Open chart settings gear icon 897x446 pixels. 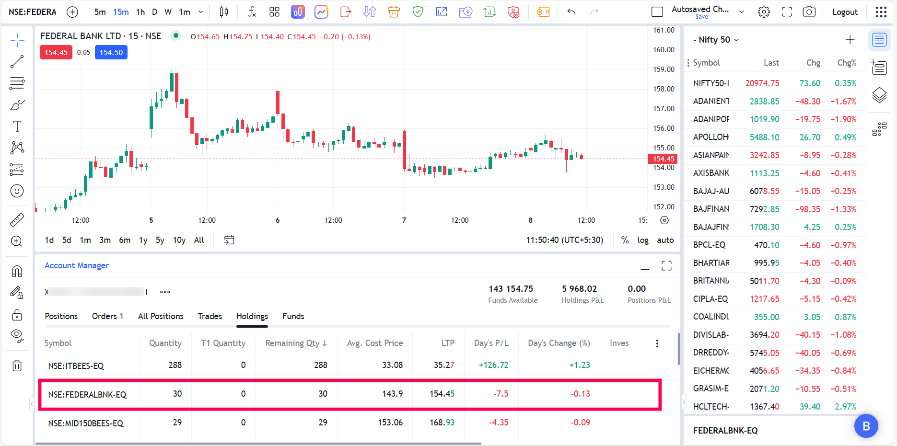click(764, 12)
